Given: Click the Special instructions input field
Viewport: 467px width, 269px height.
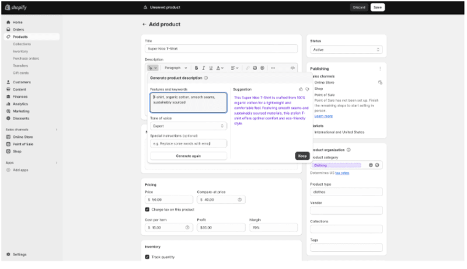Looking at the screenshot, I should tap(188, 144).
